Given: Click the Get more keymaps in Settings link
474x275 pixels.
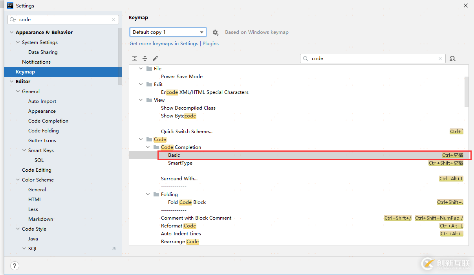Looking at the screenshot, I should (x=164, y=44).
